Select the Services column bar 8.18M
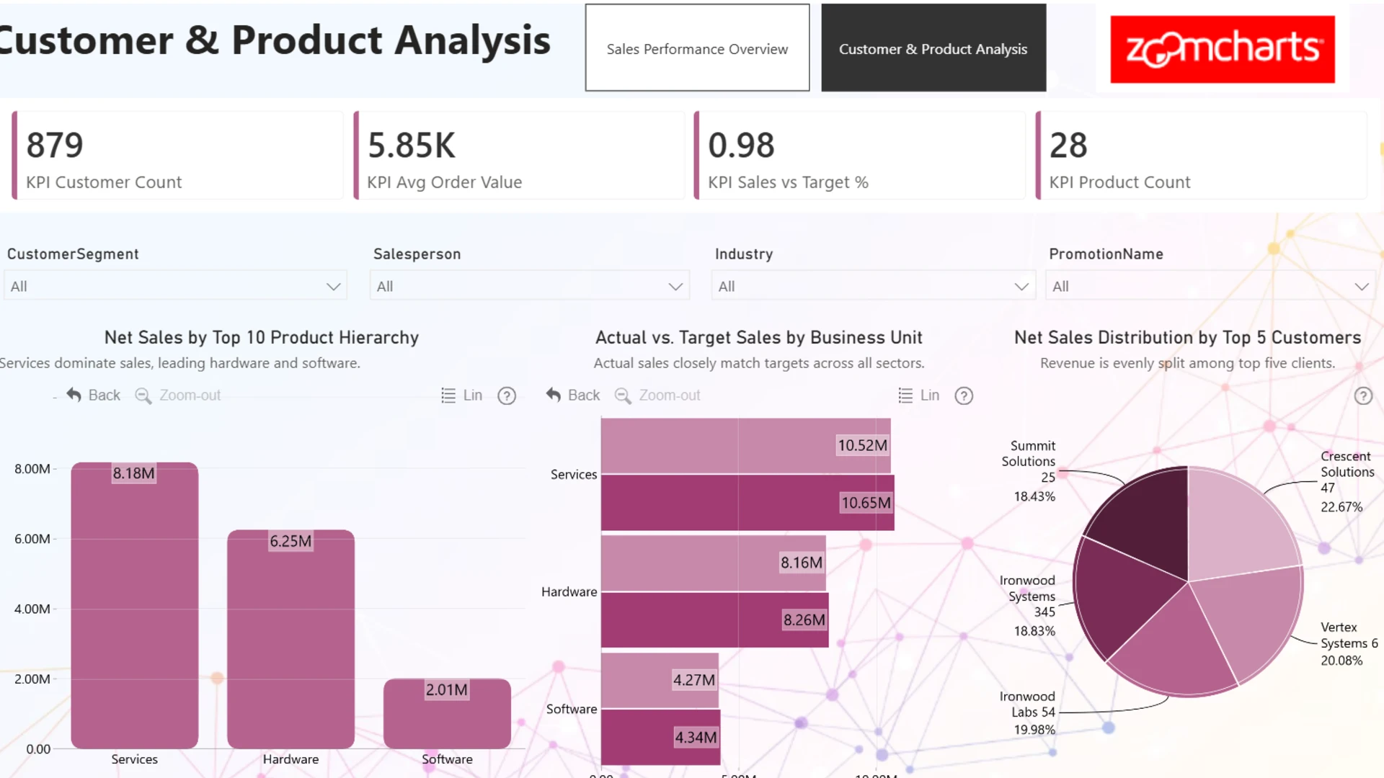This screenshot has height=778, width=1384. point(134,605)
